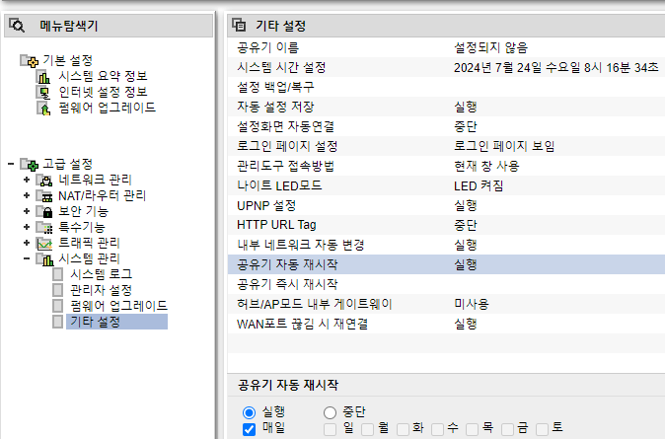Screen dimensions: 665x439
Task: Open 인터넷 설정 정보 in the menu tree
Action: tap(103, 92)
